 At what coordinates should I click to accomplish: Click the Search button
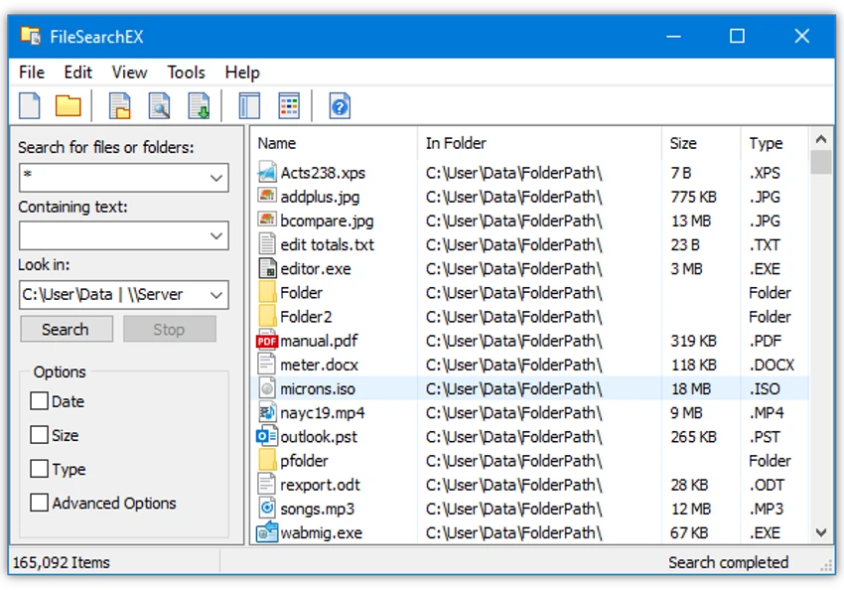coord(67,329)
